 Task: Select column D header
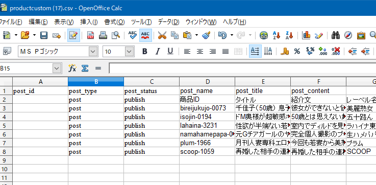coord(207,82)
